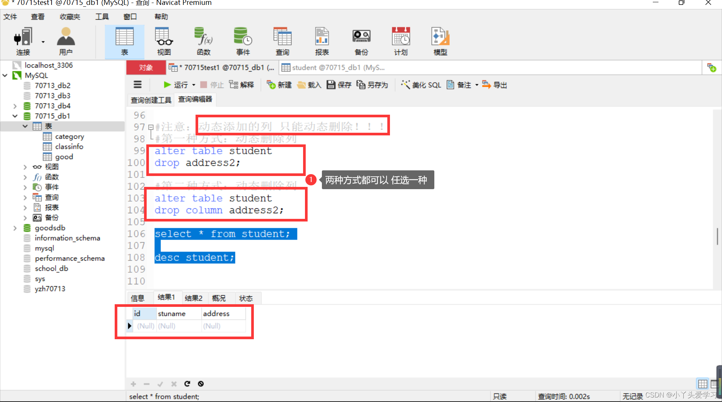Click the 载入 (Load) button
Image resolution: width=722 pixels, height=402 pixels.
point(309,85)
